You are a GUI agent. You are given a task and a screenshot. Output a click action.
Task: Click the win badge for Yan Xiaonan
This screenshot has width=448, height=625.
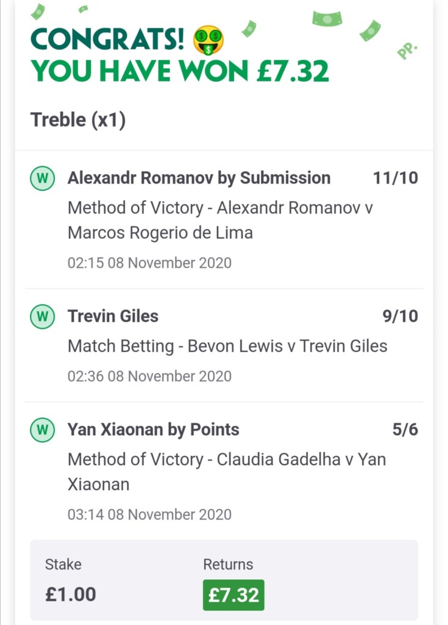coord(41,430)
